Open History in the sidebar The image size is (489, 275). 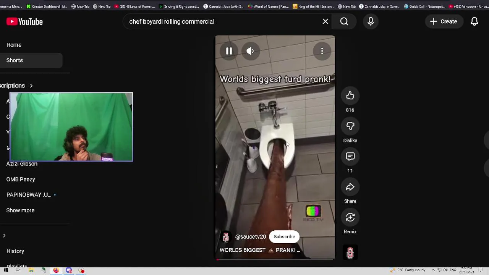[x=15, y=251]
